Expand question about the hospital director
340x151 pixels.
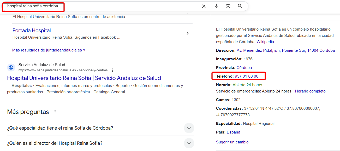(x=189, y=143)
